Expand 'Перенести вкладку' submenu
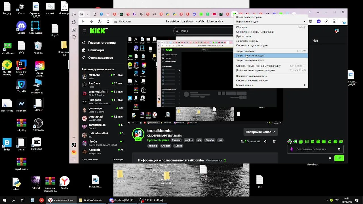Viewport: 363px width, 204px height. (271, 22)
